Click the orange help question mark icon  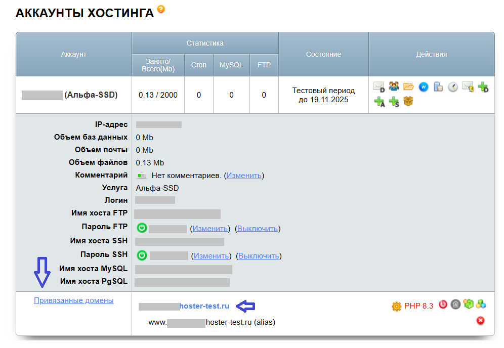pyautogui.click(x=161, y=9)
